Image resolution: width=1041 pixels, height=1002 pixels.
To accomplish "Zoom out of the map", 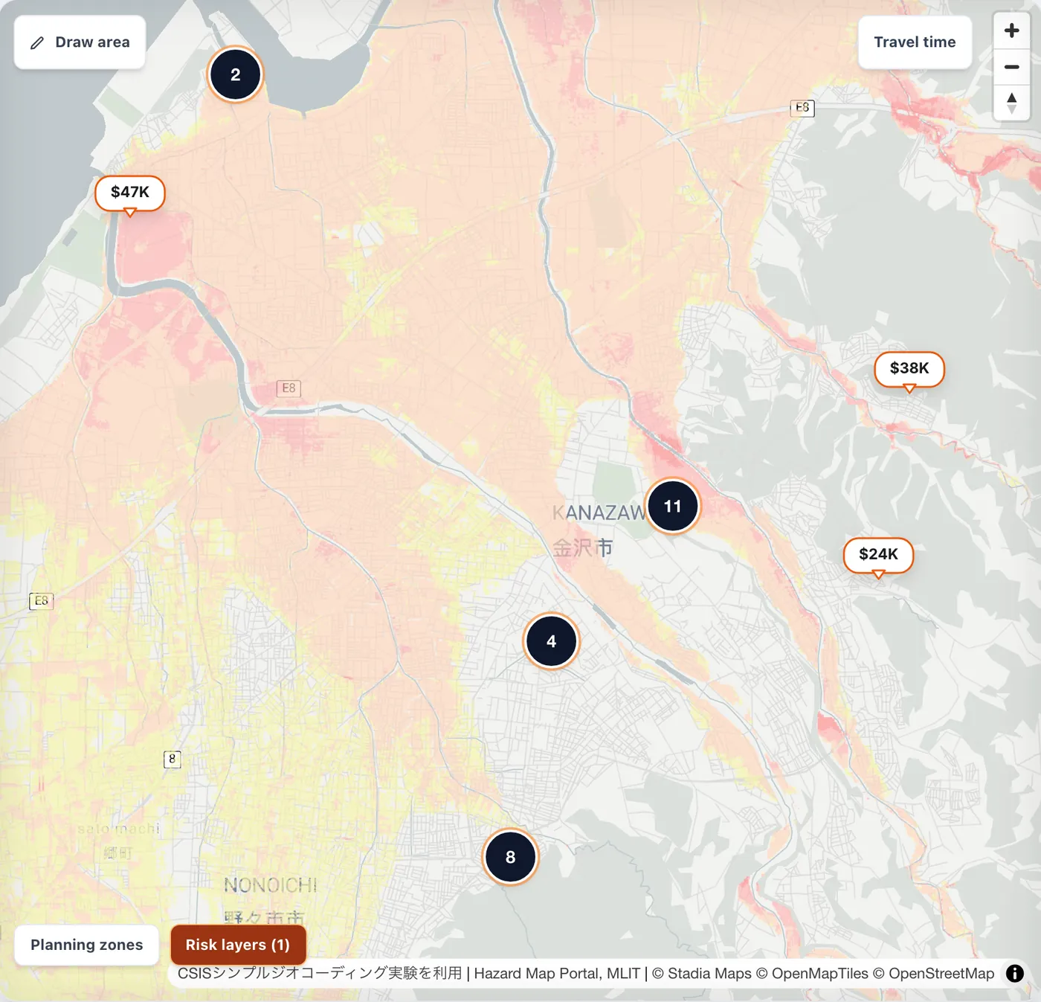I will [1011, 67].
